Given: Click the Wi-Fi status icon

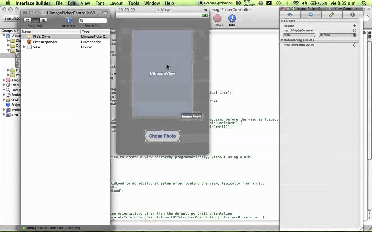Looking at the screenshot, I should (295, 3).
